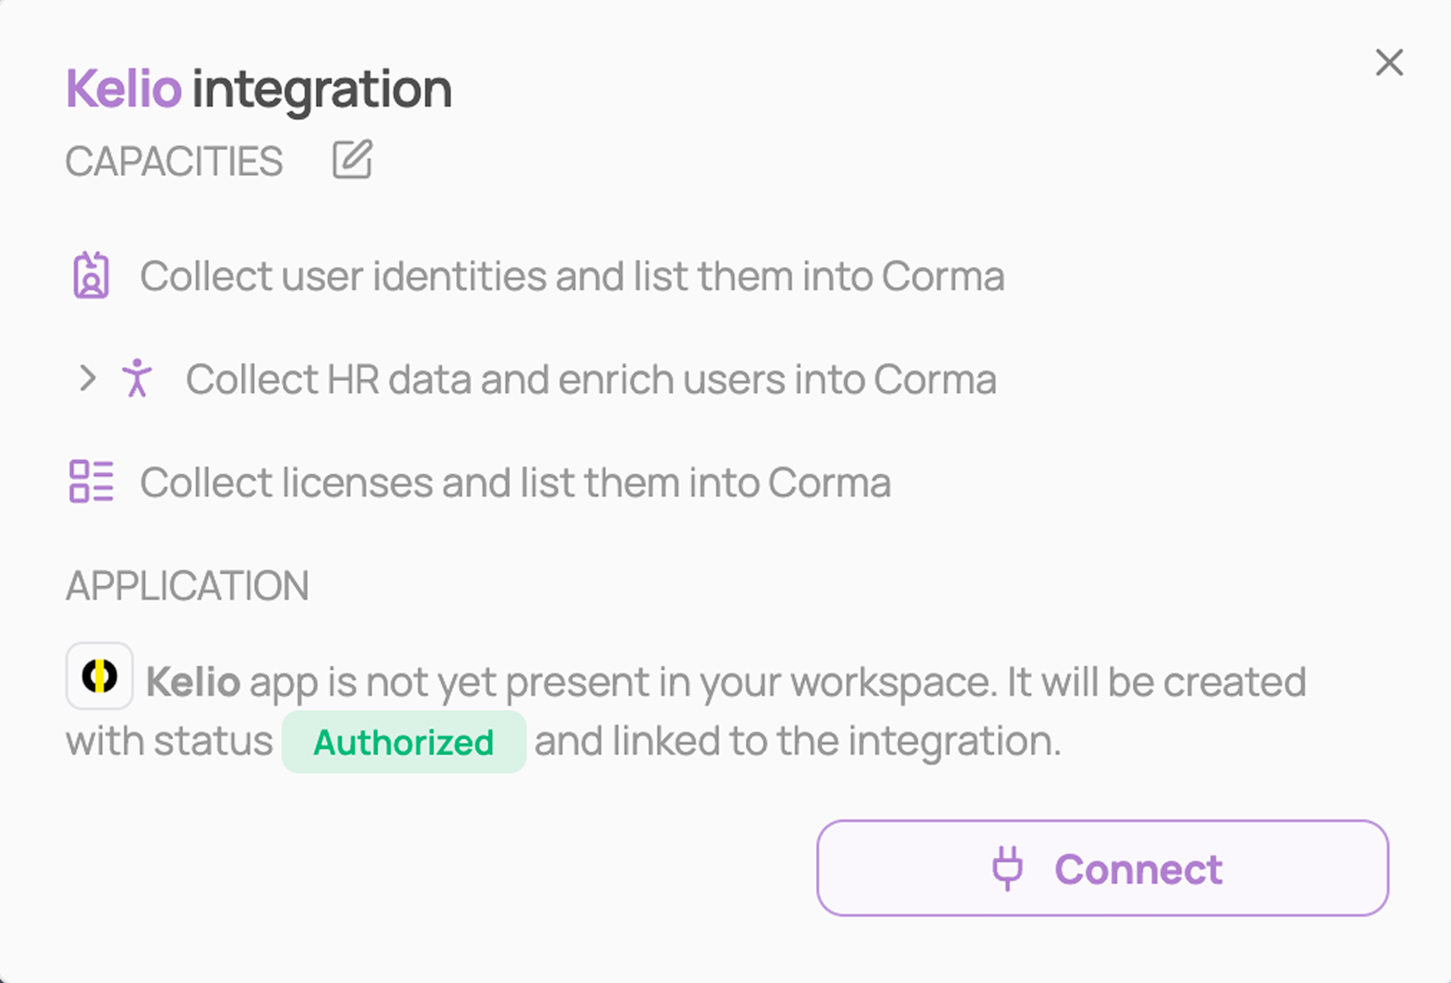Click the plug icon in Connect button
1451x983 pixels.
tap(1007, 868)
